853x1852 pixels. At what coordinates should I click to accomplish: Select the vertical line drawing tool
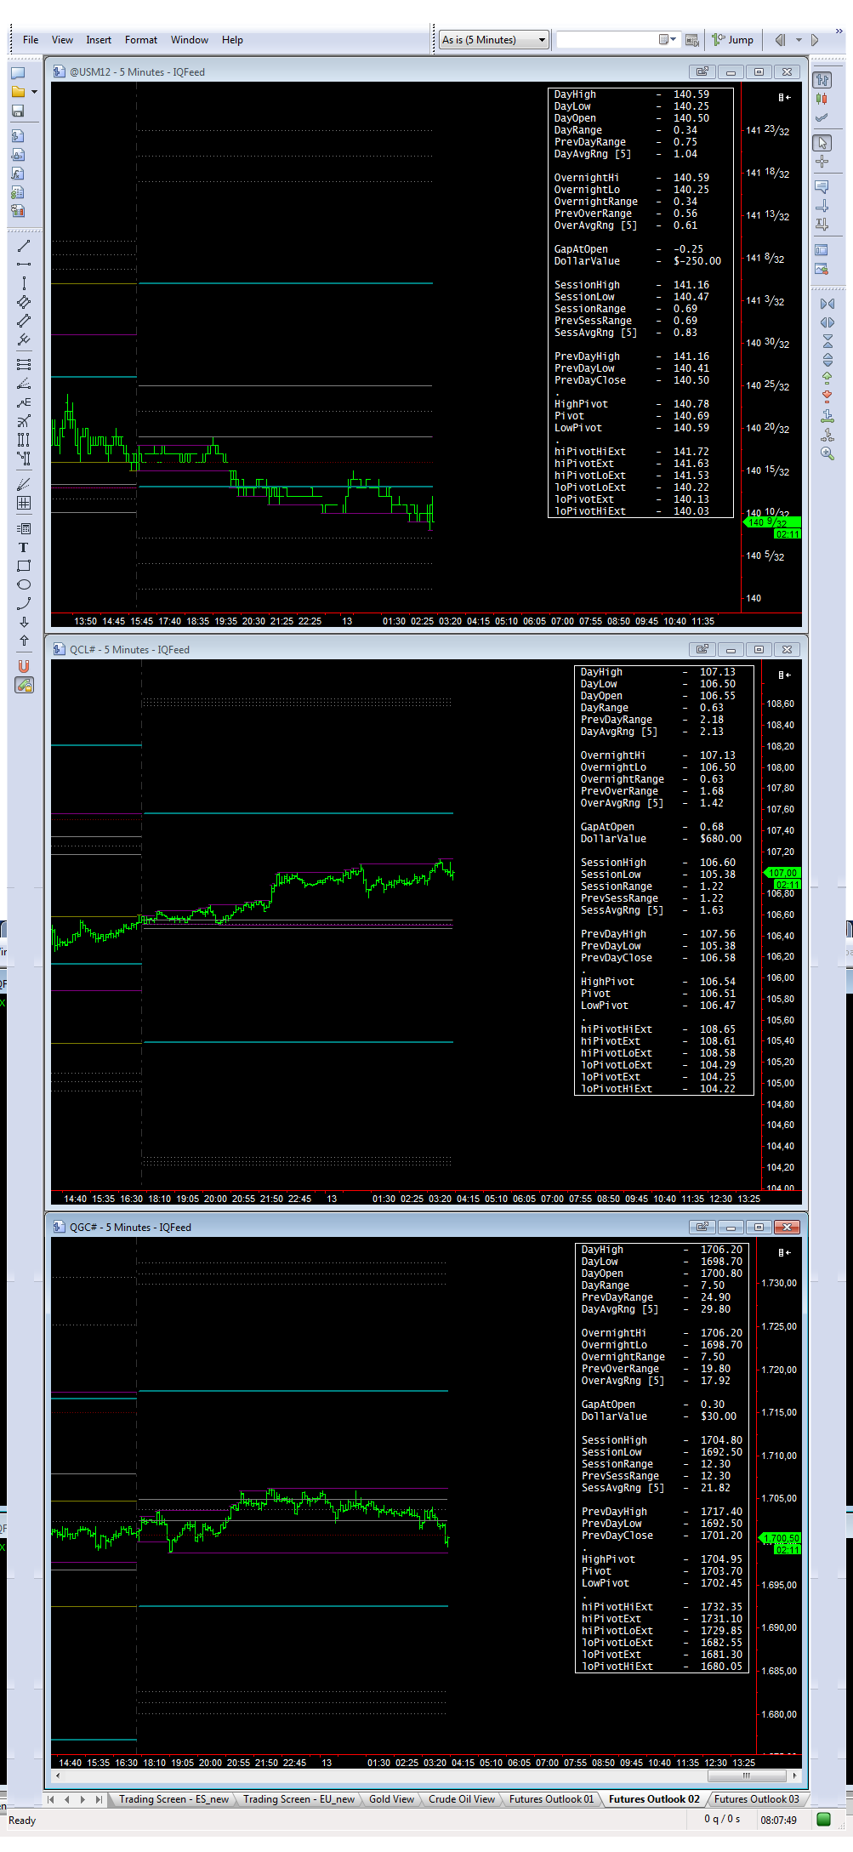point(24,283)
